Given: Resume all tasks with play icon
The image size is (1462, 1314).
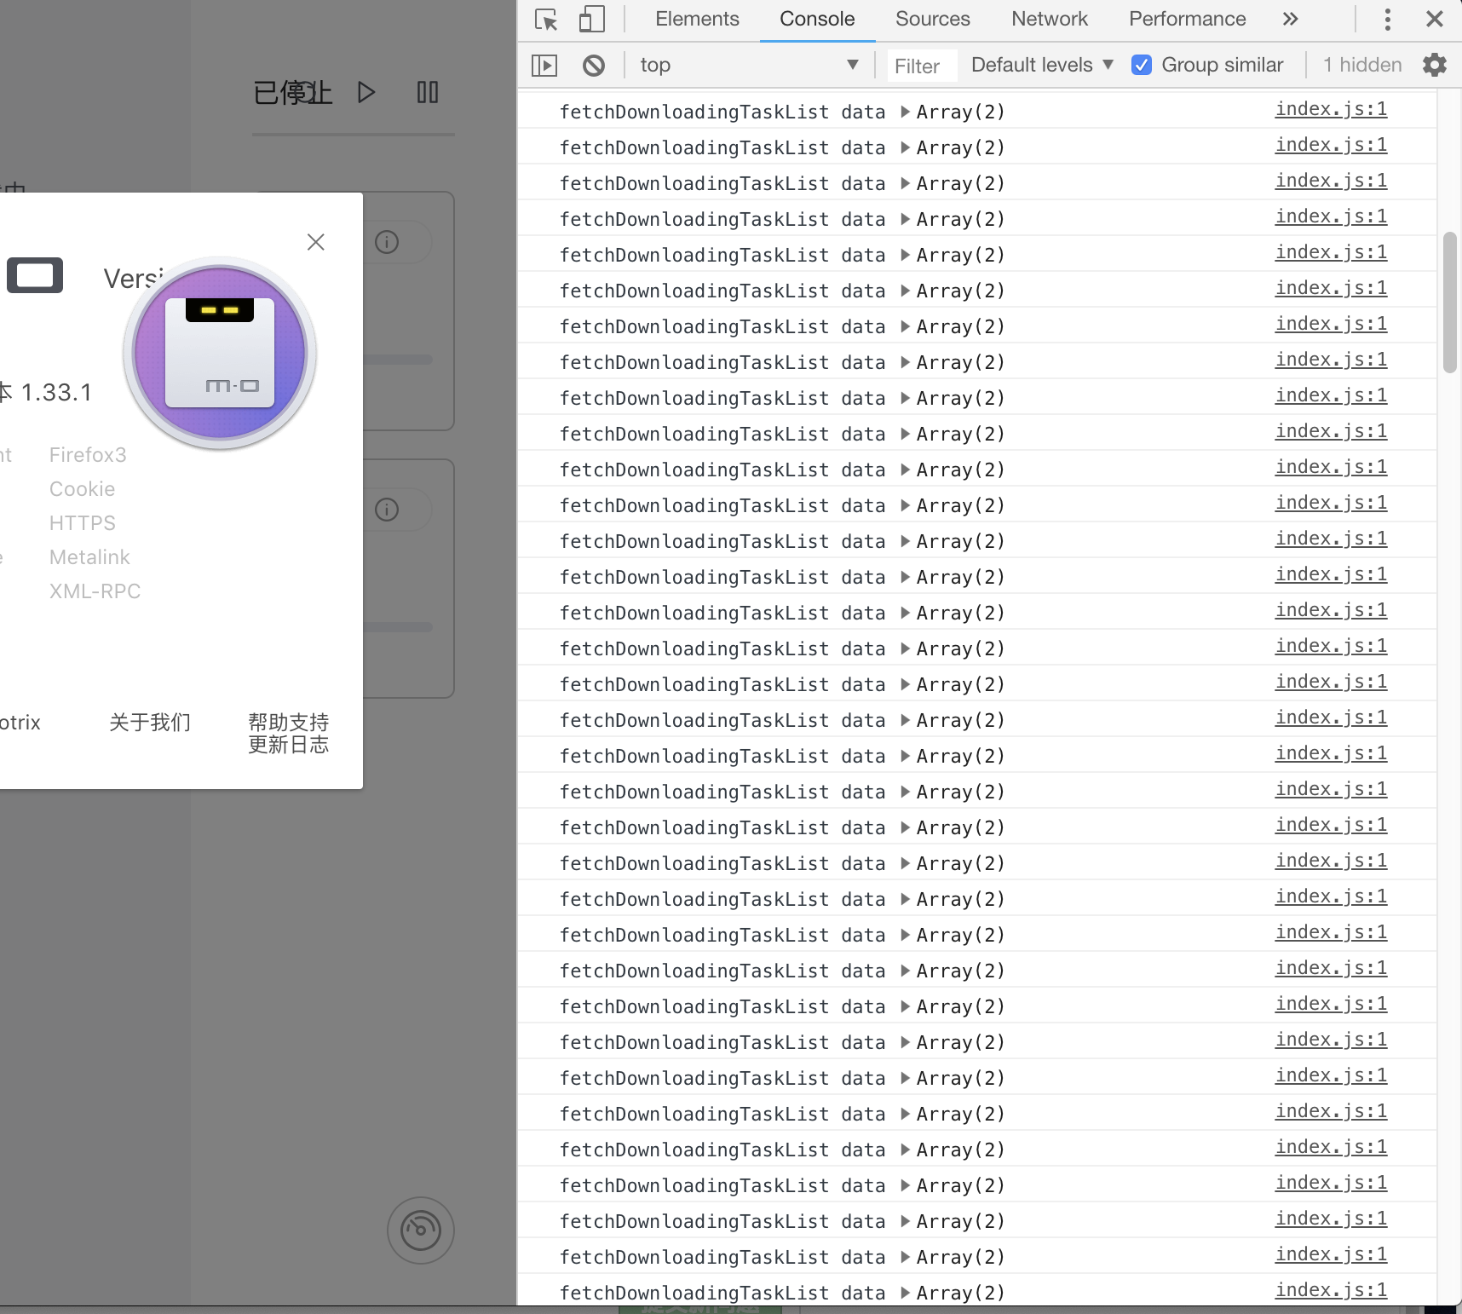Looking at the screenshot, I should point(366,92).
